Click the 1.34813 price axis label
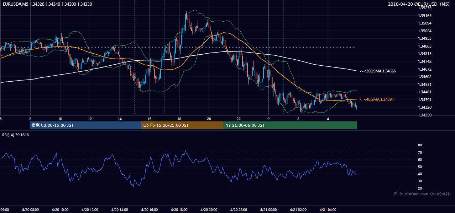This screenshot has width=455, height=213. click(425, 54)
